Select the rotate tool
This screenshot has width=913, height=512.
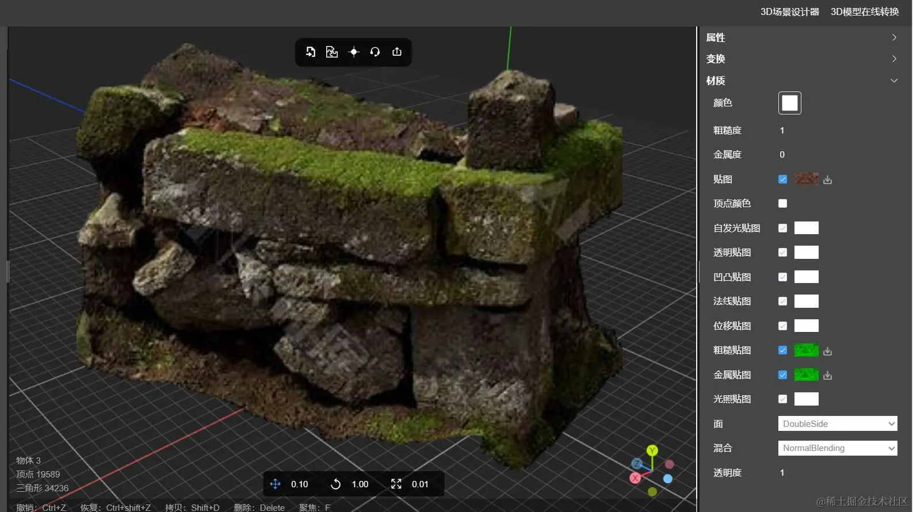(336, 484)
